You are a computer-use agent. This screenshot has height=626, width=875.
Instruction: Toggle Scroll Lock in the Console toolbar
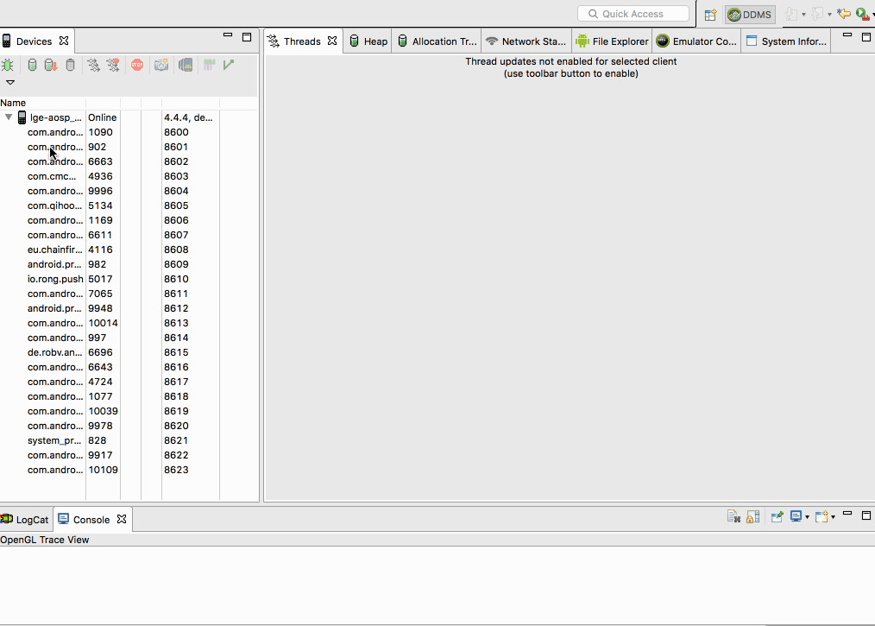[x=752, y=517]
